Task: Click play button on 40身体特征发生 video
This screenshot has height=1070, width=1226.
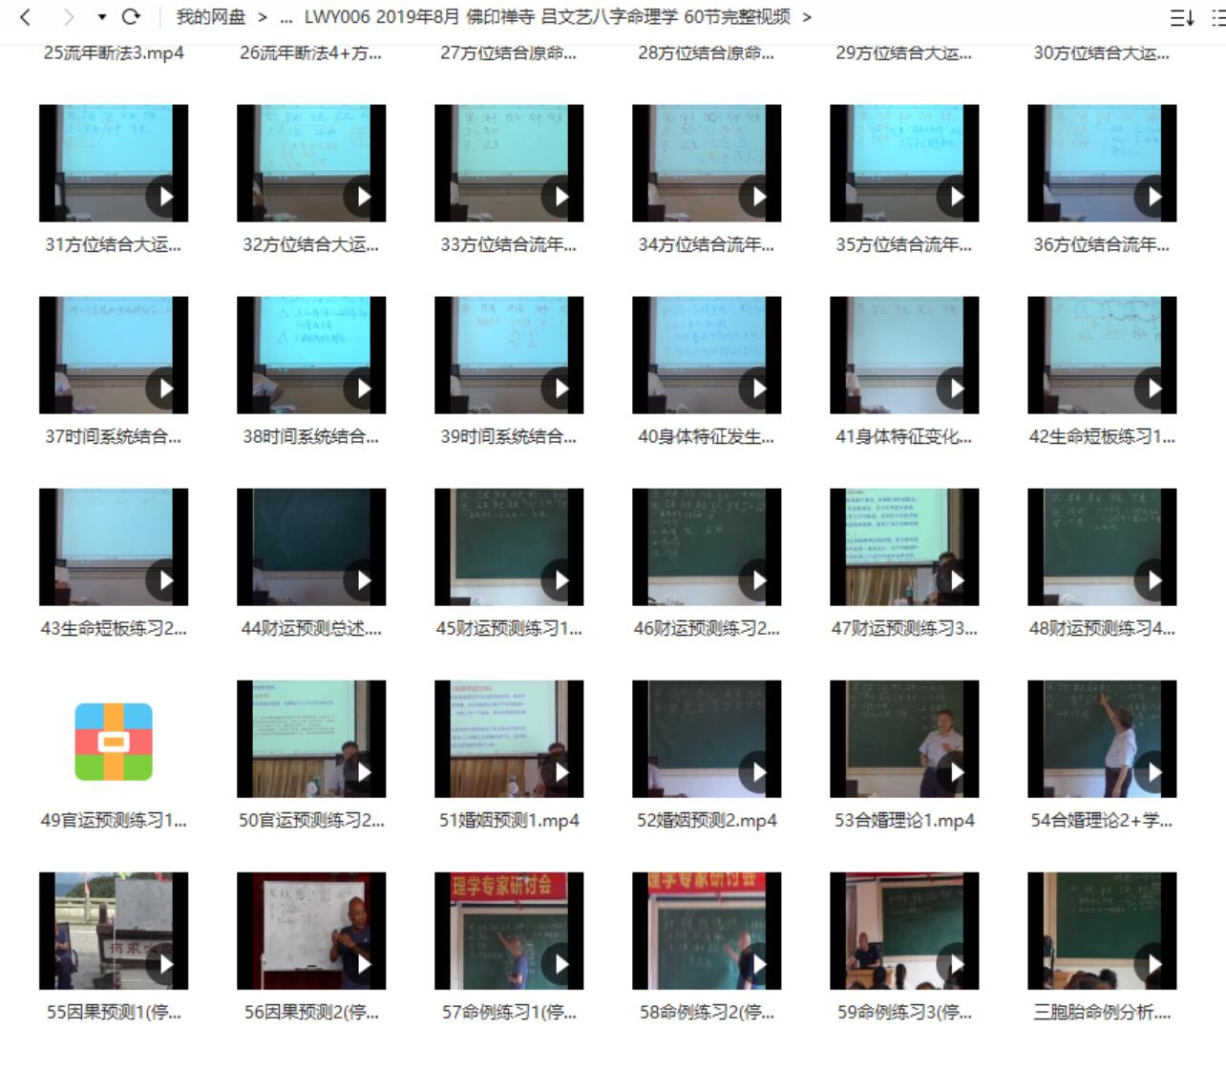Action: coord(759,388)
